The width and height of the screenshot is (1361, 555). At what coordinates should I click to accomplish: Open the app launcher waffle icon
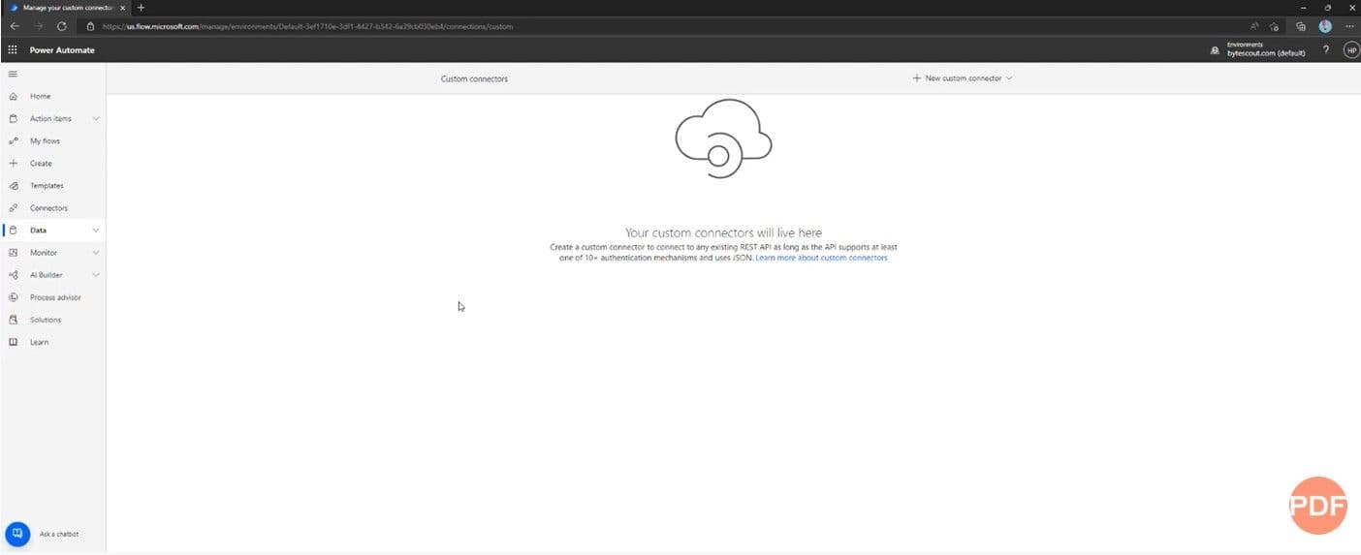pyautogui.click(x=13, y=49)
